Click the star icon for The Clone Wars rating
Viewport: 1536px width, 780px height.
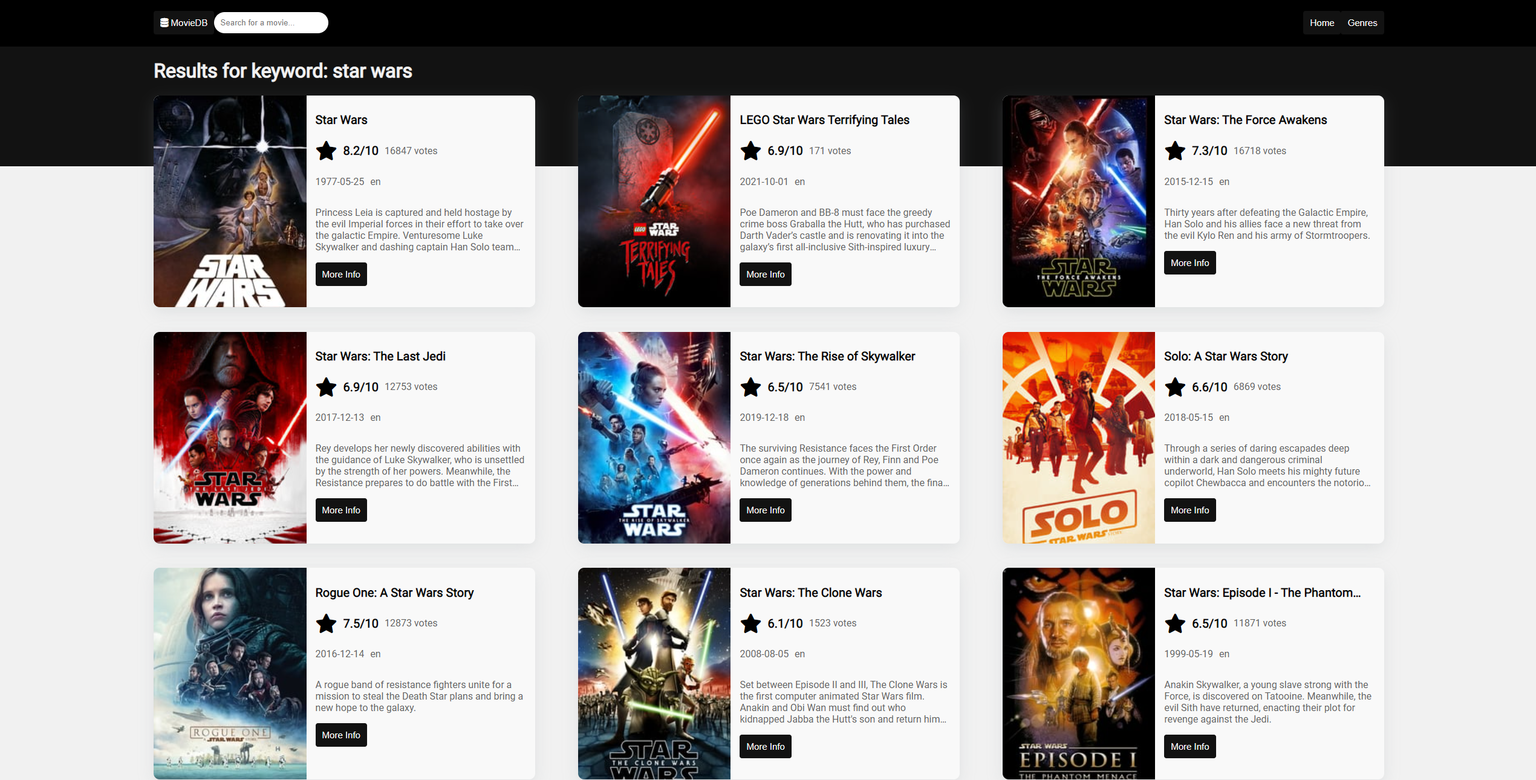click(750, 623)
